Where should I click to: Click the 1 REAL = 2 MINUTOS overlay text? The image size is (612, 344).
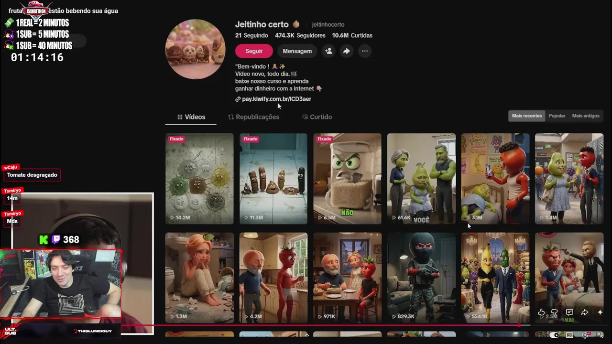[43, 23]
